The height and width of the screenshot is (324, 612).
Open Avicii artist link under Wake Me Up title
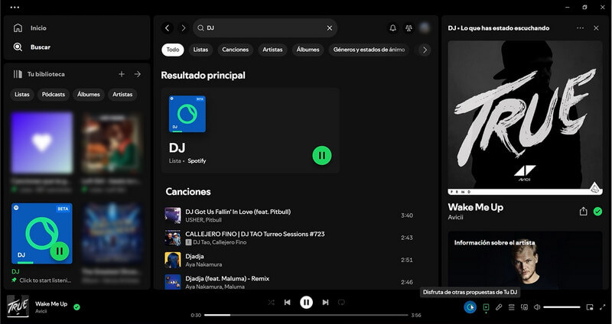coord(455,217)
